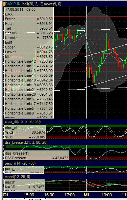Screen dimensions: 127x200
Task: Click the Lower band value 5944,76
Action: click(x=46, y=52)
